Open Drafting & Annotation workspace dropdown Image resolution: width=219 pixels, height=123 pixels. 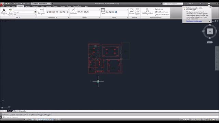pos(41,3)
